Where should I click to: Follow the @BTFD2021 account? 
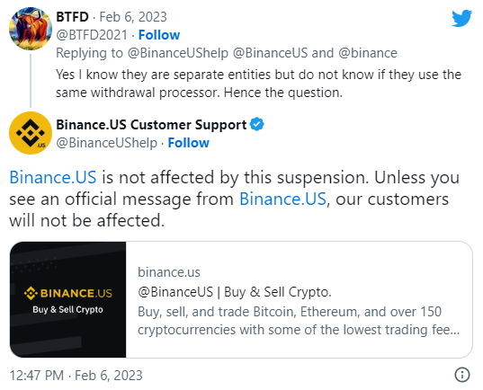(159, 35)
